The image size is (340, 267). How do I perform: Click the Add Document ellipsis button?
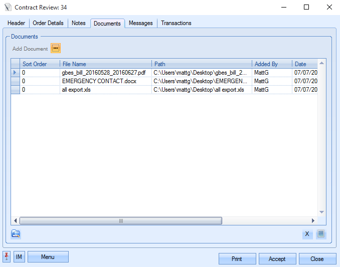coord(56,48)
